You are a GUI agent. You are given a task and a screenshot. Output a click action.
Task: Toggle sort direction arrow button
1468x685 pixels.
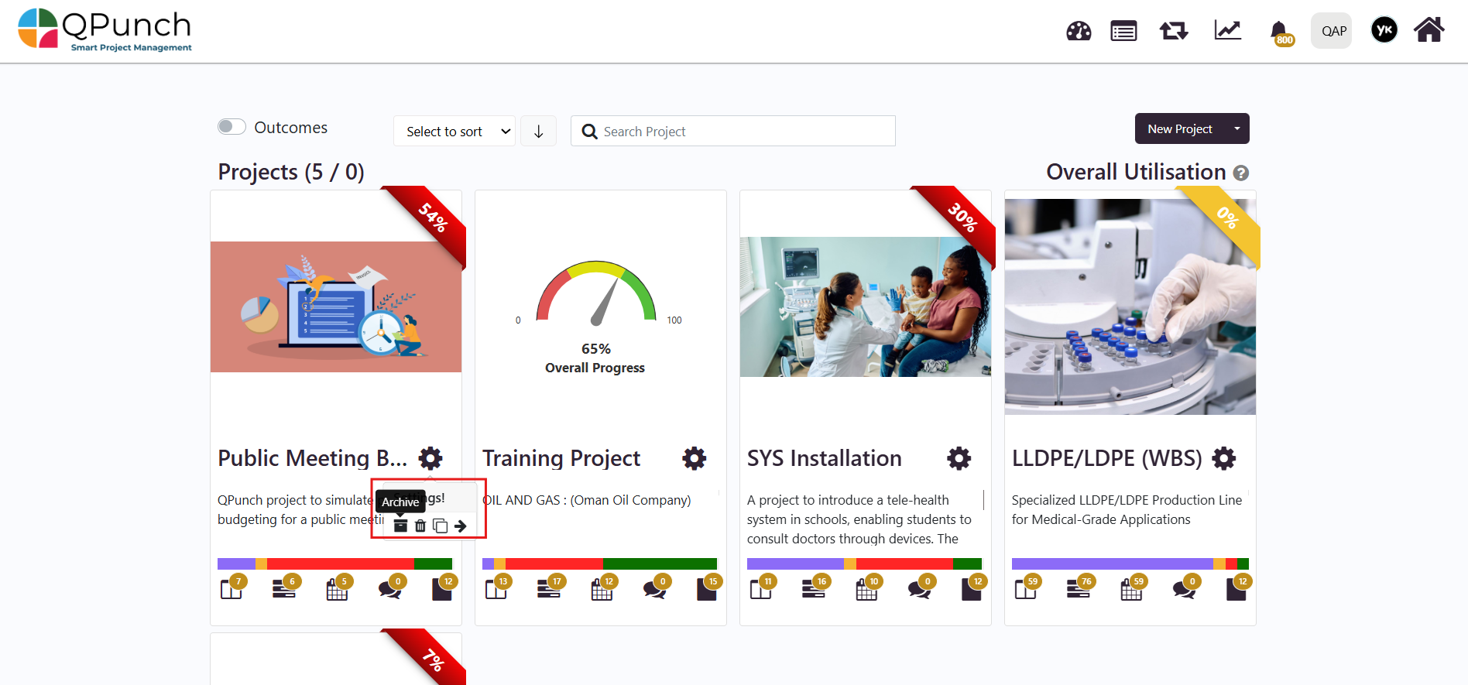click(538, 132)
